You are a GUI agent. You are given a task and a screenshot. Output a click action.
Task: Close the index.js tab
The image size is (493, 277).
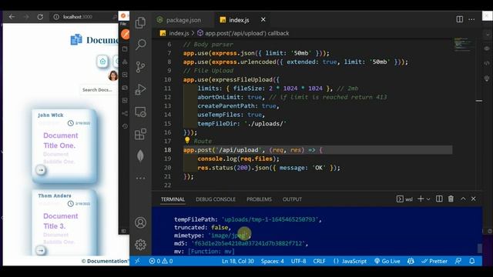point(263,19)
